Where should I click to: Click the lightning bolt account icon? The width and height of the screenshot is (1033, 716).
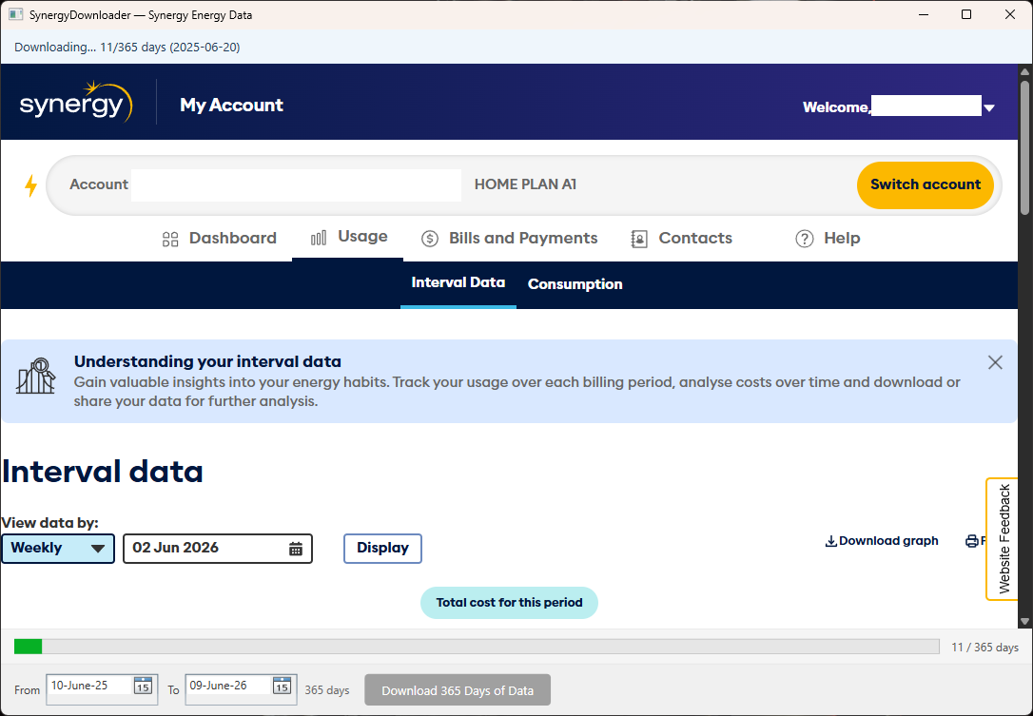[x=31, y=185]
